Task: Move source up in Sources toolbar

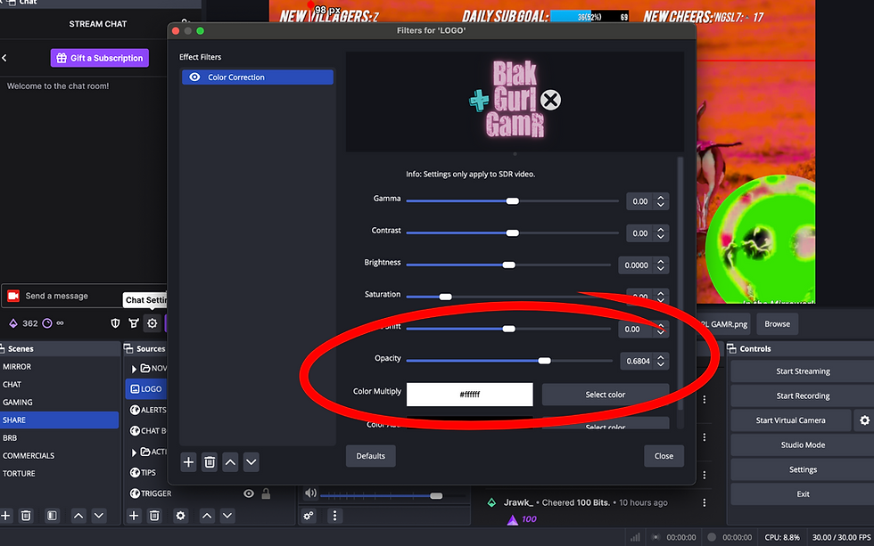Action: click(207, 516)
